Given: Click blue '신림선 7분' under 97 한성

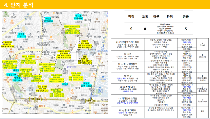Looking at the screenshot, I should coord(122,78).
